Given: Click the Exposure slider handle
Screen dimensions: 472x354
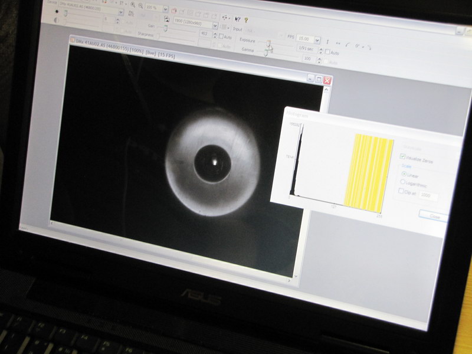Looking at the screenshot, I should [x=269, y=43].
